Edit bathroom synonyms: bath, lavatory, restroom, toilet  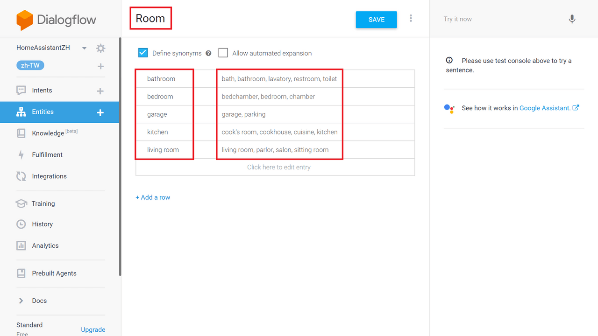[x=279, y=79]
